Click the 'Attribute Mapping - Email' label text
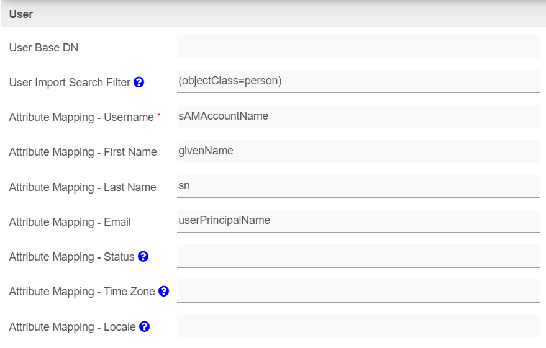 [x=70, y=222]
